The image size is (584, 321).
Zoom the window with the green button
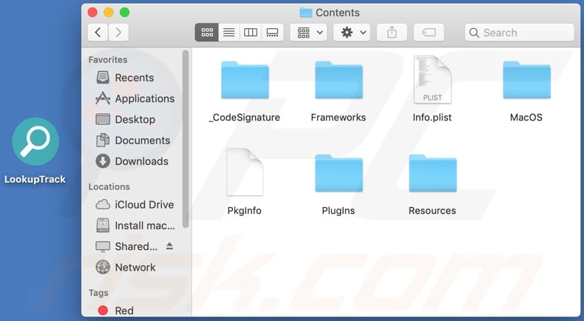pos(124,13)
